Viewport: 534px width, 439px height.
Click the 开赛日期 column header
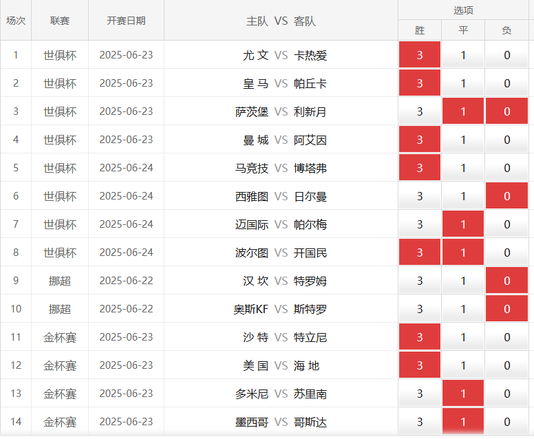pyautogui.click(x=126, y=21)
